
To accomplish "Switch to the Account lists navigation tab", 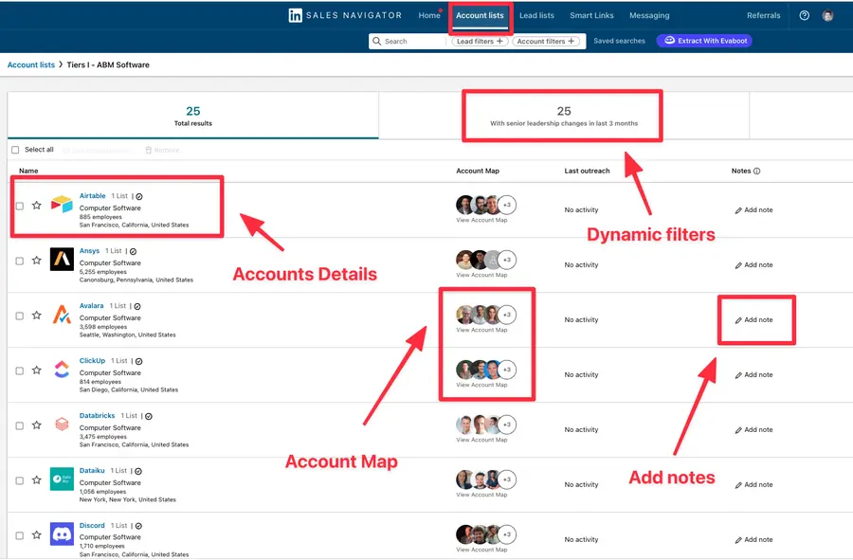I will coord(480,15).
